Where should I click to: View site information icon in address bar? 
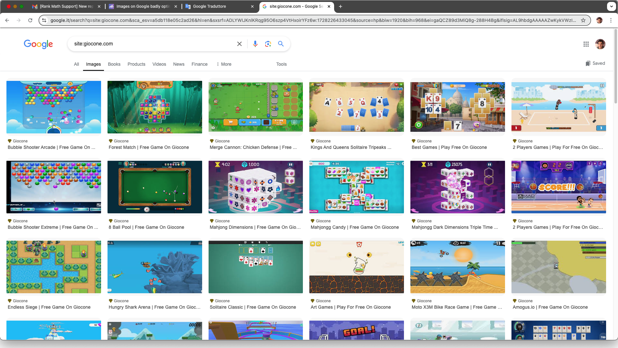click(44, 20)
